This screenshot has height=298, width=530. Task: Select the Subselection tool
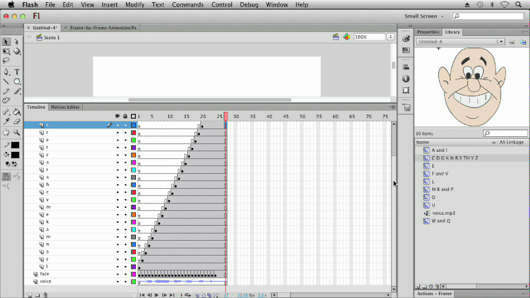(17, 41)
